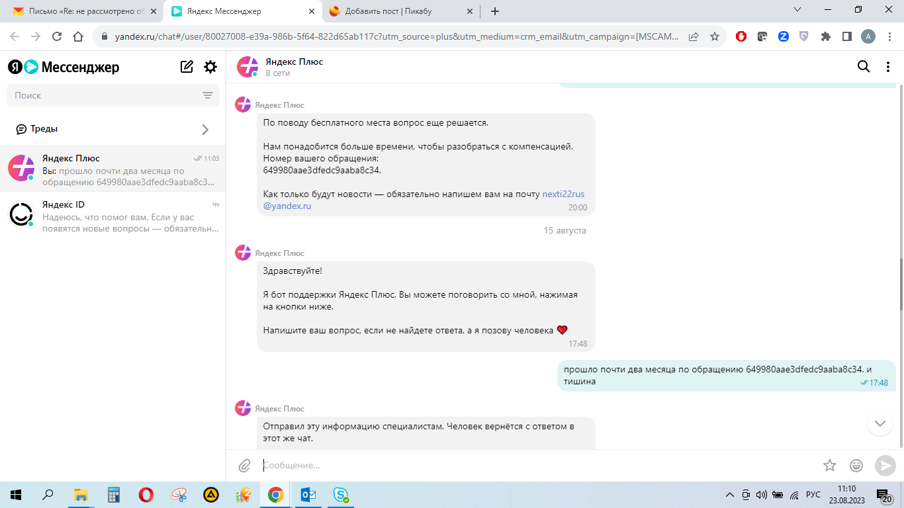Switch to the Пикабу Добавить пост tab
The image size is (904, 508).
click(402, 11)
